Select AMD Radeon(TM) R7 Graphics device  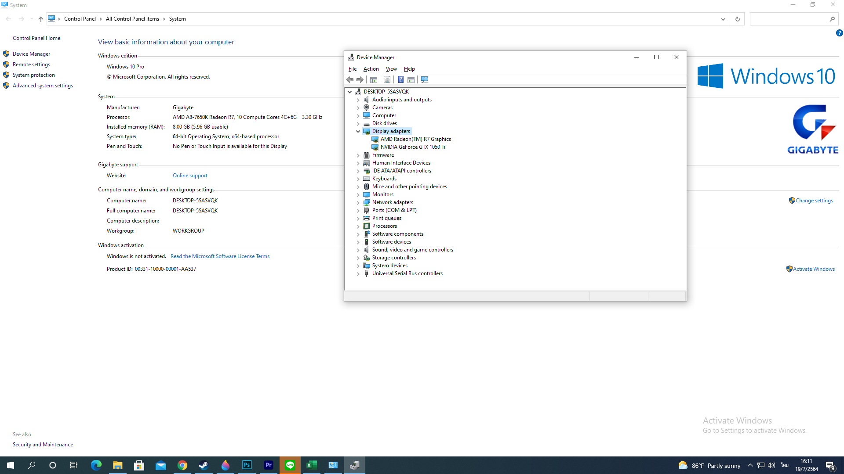(x=415, y=139)
